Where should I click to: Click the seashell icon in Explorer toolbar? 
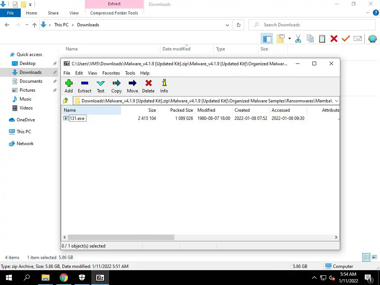[372, 39]
